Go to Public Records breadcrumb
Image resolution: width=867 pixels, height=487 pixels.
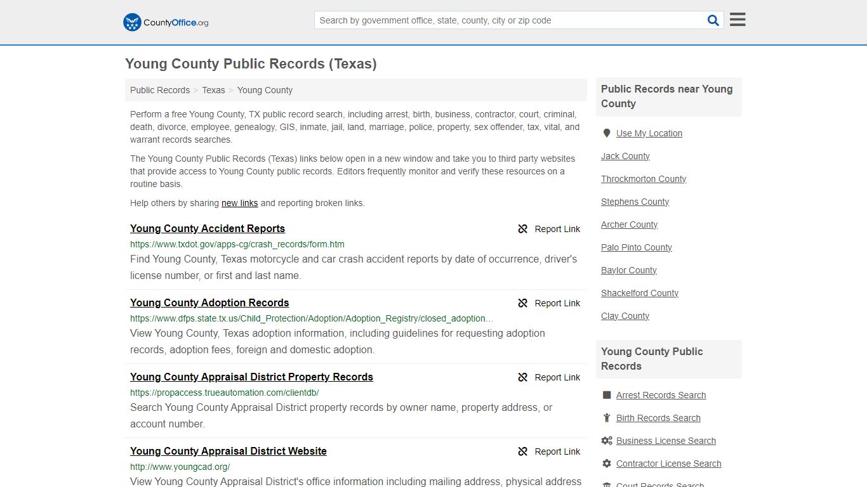160,90
